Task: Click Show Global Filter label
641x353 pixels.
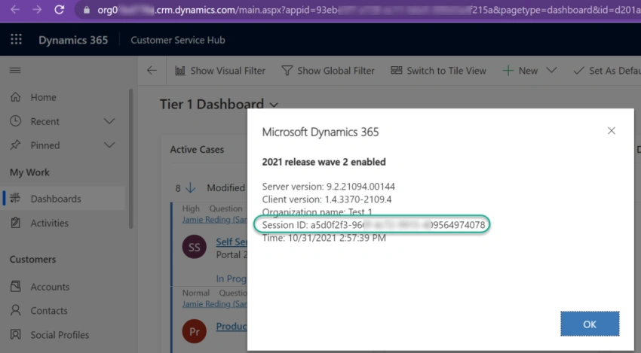Action: (336, 71)
